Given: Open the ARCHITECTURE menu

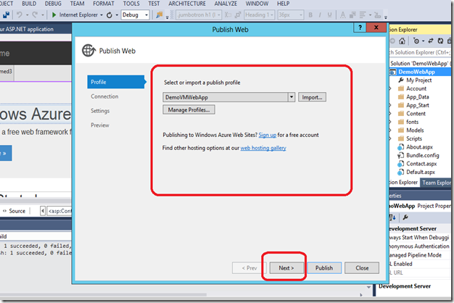Looking at the screenshot, I should tap(187, 4).
